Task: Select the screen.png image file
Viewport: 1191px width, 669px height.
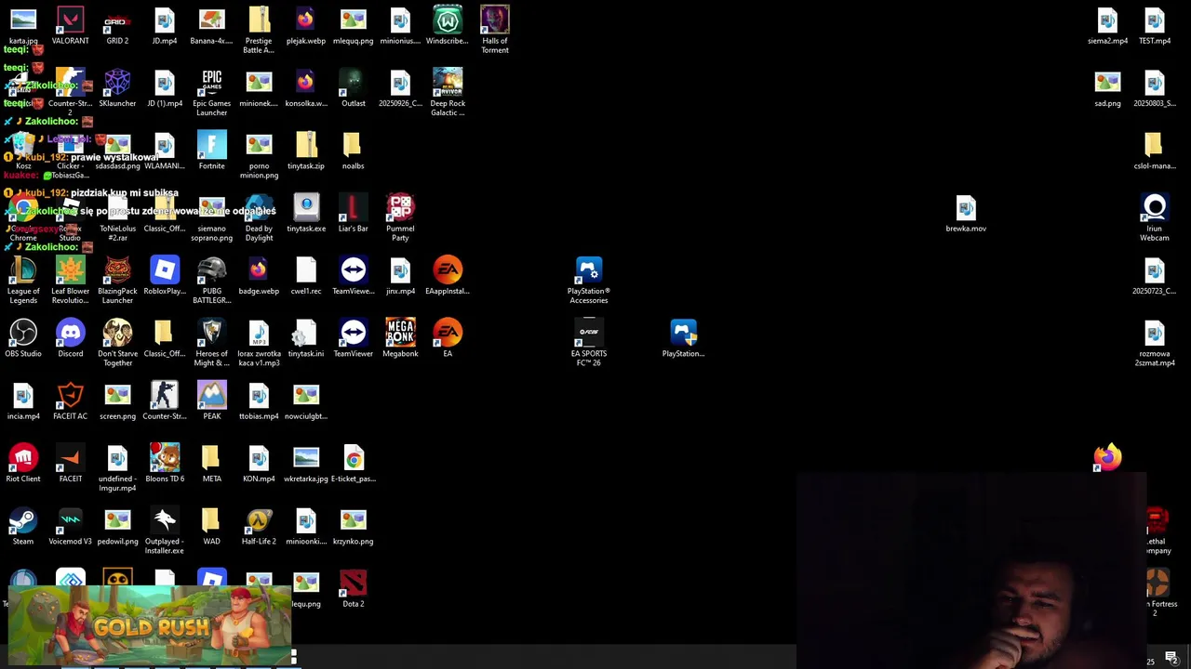Action: 117,400
